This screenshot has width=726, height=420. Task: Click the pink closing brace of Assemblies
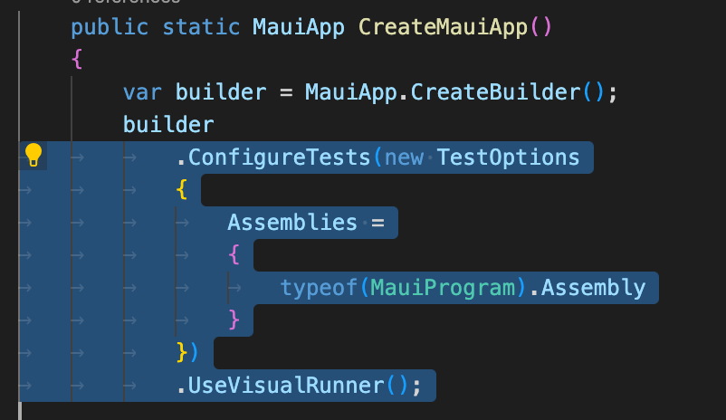point(234,320)
